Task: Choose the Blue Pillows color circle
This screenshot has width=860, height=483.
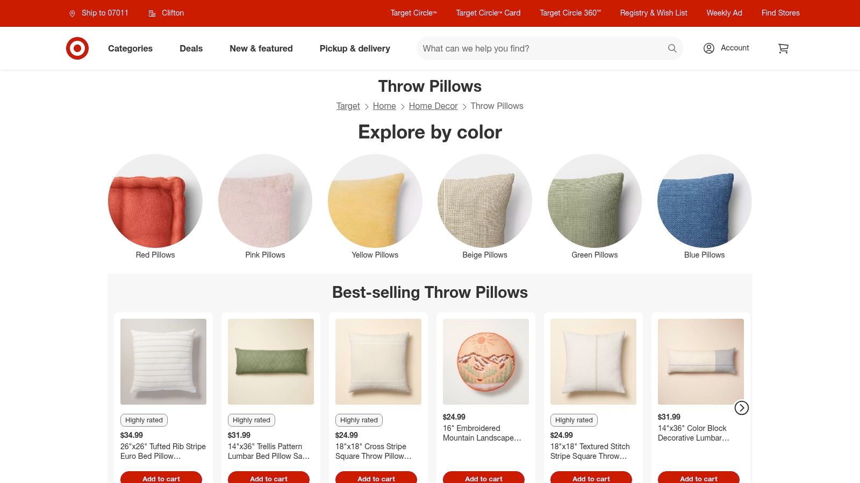Action: (704, 201)
